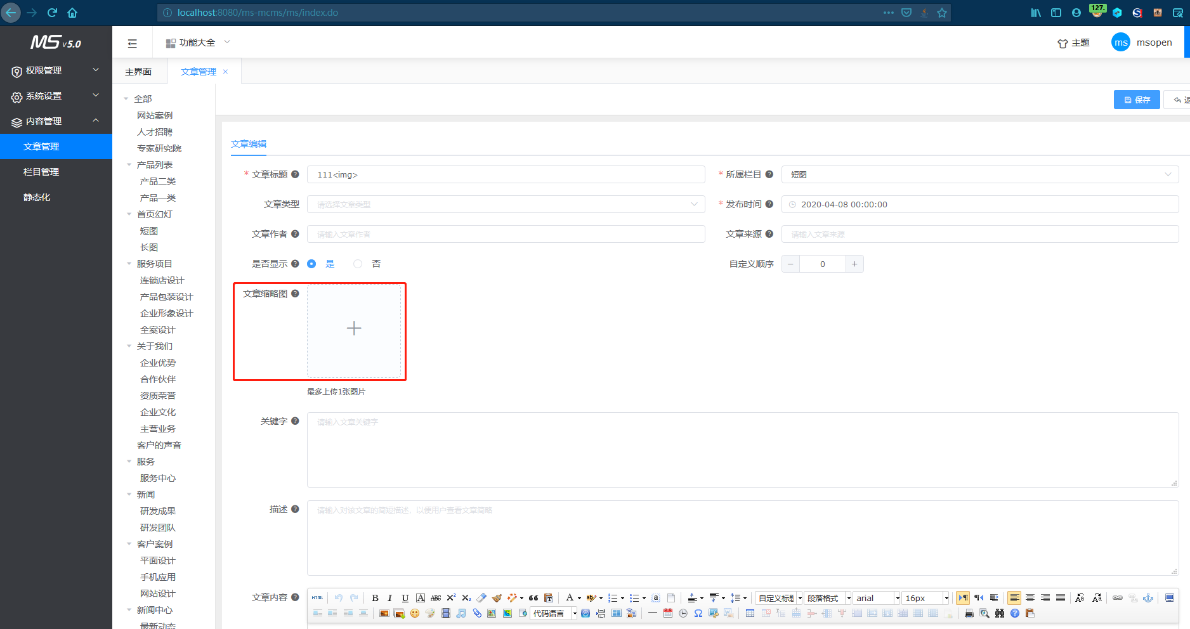Click the 保存 button
The image size is (1190, 629).
(1137, 100)
